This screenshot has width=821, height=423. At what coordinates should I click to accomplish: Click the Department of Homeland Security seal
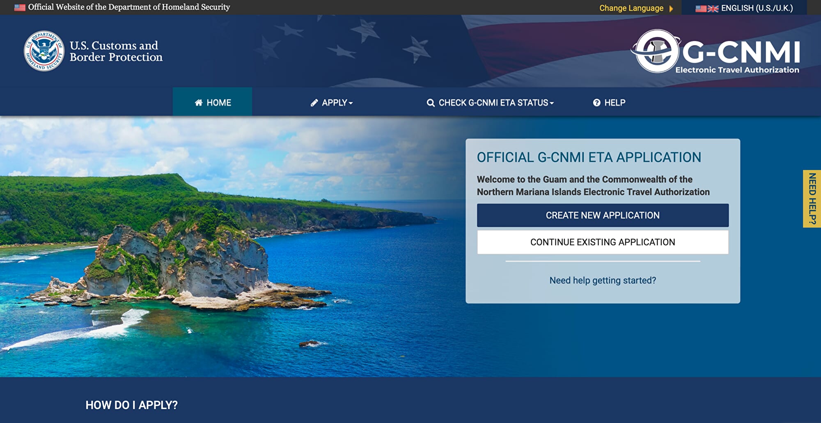(x=44, y=51)
